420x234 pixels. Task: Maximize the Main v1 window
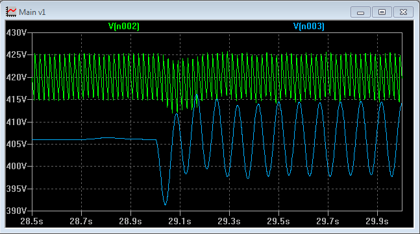pyautogui.click(x=382, y=12)
